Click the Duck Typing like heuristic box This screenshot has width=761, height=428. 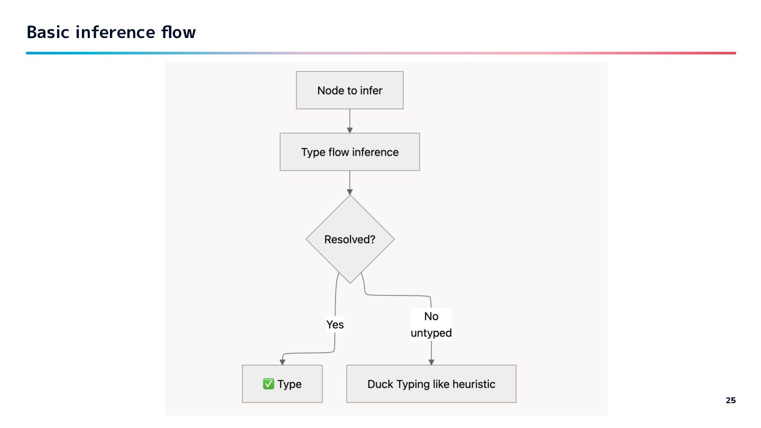click(431, 384)
